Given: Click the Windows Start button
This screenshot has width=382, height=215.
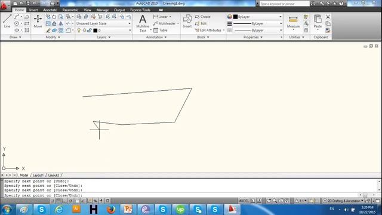Looking at the screenshot, I should coord(7,210).
